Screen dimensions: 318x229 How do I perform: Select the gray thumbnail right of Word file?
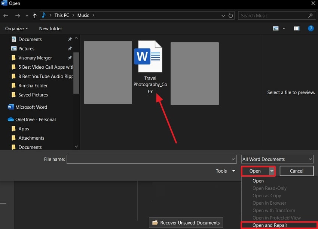click(x=195, y=74)
